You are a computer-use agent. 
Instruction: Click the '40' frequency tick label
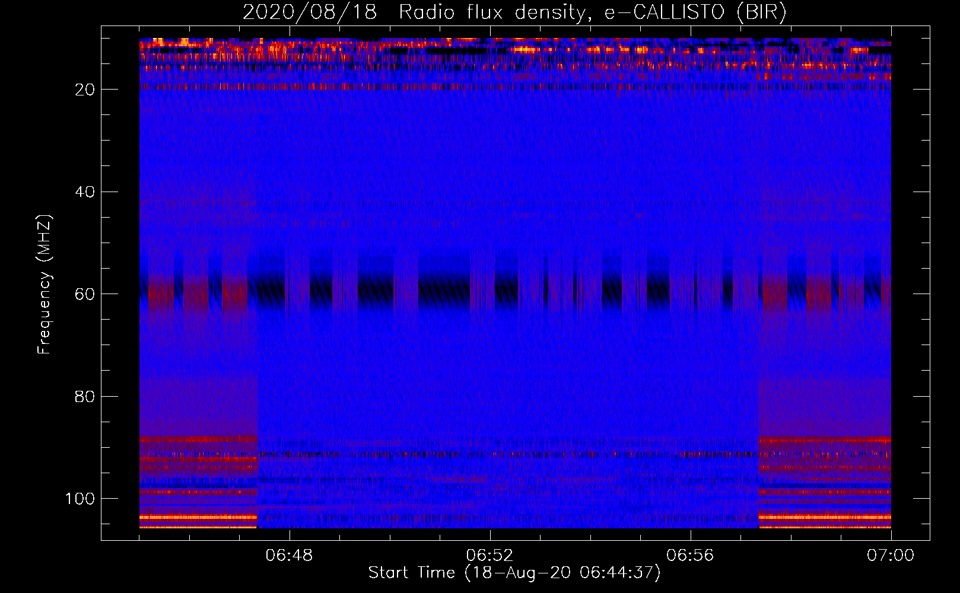pyautogui.click(x=85, y=192)
